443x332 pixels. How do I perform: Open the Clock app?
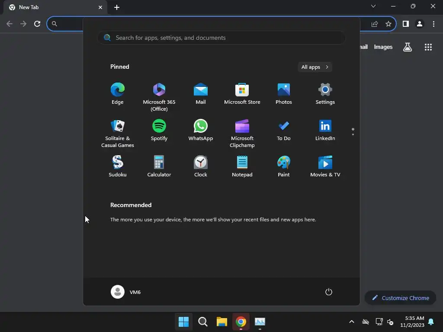[201, 166]
